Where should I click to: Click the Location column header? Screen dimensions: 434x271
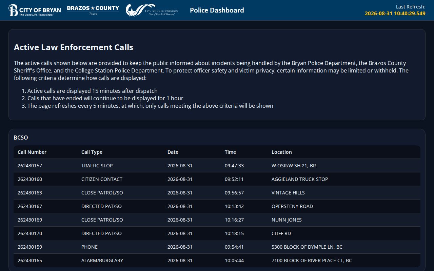click(281, 152)
